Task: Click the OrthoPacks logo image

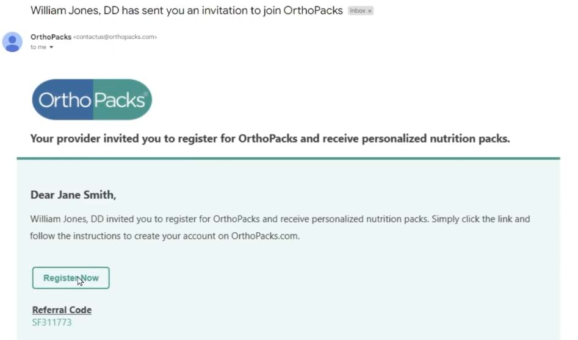Action: pos(92,99)
